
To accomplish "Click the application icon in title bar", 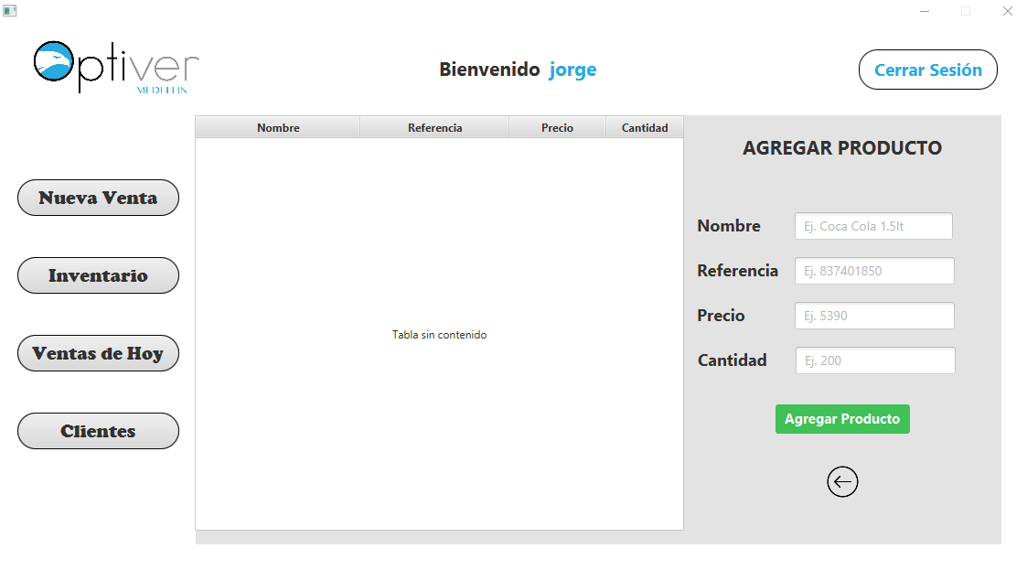I will (x=10, y=10).
